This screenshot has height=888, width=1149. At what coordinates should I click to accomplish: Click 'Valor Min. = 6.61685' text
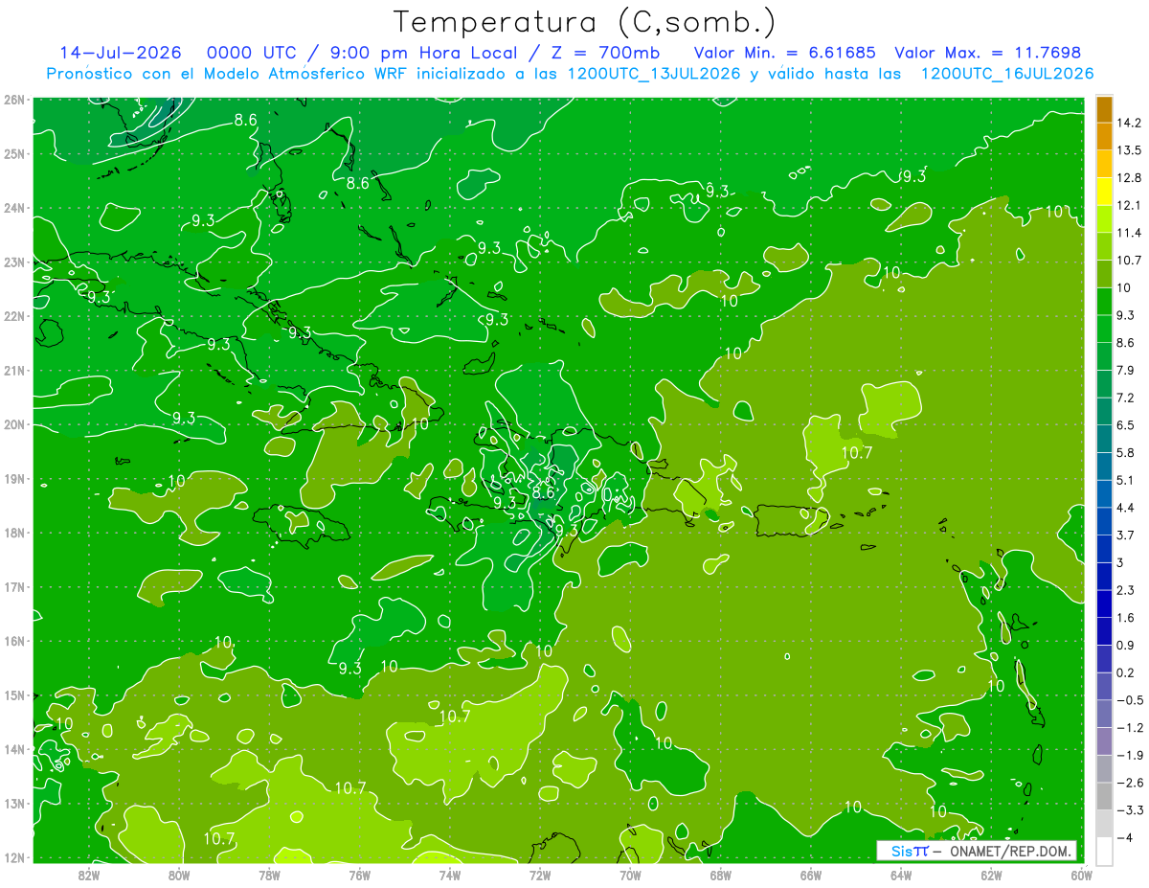pos(785,53)
